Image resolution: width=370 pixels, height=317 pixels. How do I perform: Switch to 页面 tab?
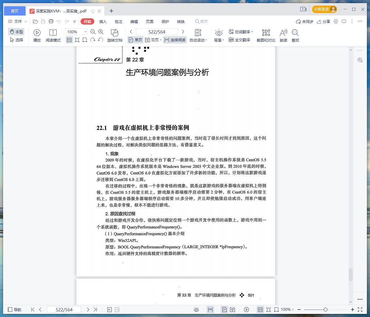pos(150,21)
